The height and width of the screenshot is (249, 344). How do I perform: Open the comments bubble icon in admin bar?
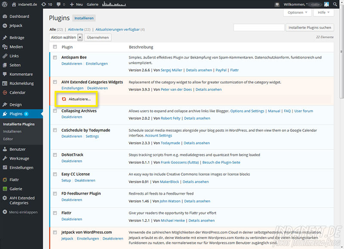58,4
